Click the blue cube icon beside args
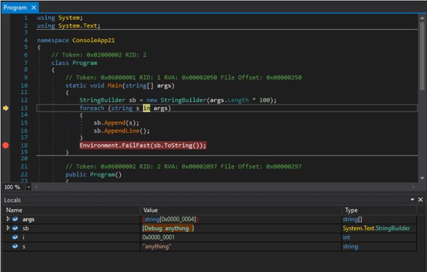 point(15,219)
